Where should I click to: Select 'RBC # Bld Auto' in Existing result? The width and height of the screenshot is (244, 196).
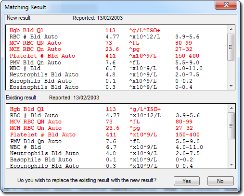click(x=34, y=115)
